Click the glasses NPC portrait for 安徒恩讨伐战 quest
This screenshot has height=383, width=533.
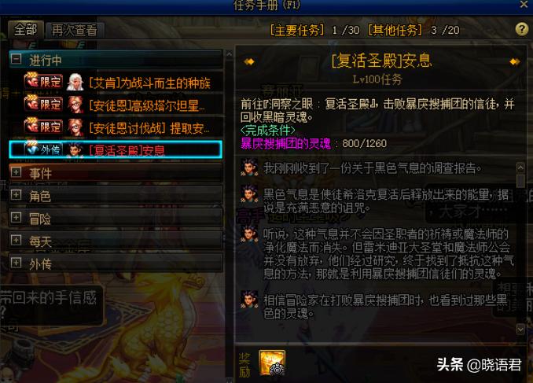click(x=75, y=127)
